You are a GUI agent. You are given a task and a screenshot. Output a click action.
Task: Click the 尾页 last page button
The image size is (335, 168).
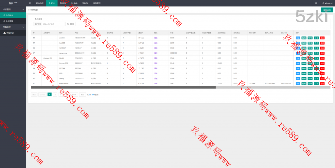pos(82,94)
